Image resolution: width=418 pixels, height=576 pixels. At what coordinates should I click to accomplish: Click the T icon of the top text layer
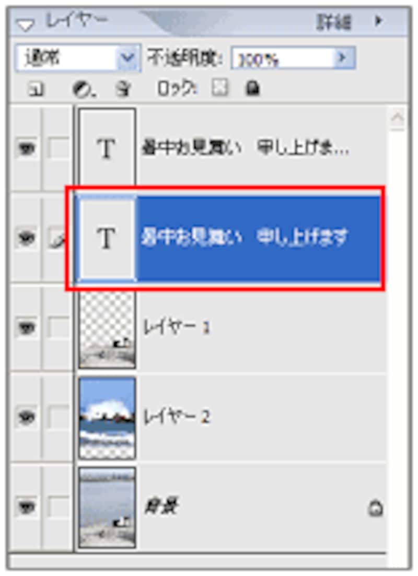(107, 148)
